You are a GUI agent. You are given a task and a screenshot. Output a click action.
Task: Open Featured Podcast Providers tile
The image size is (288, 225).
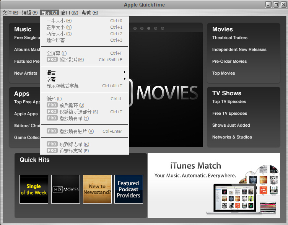pyautogui.click(x=129, y=189)
